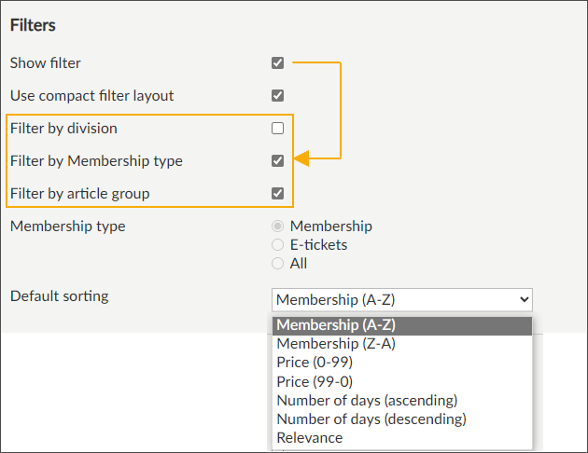
Task: Sort by Number of days (descending)
Action: coord(371,419)
